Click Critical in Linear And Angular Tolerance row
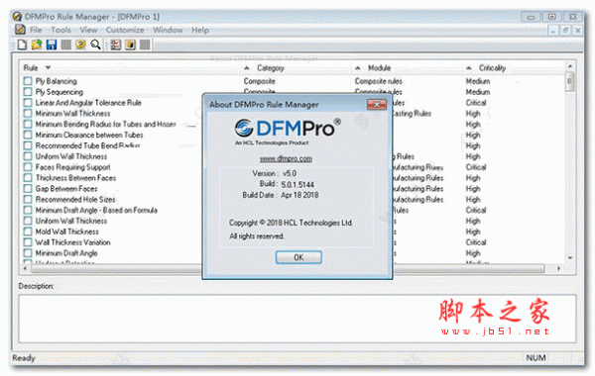This screenshot has height=376, width=595. pyautogui.click(x=476, y=103)
